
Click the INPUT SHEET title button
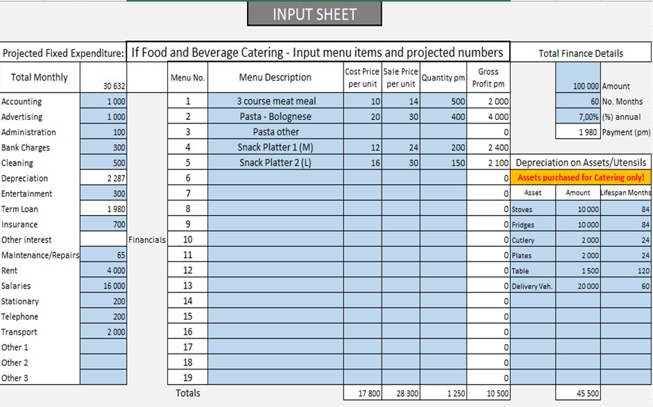[314, 14]
